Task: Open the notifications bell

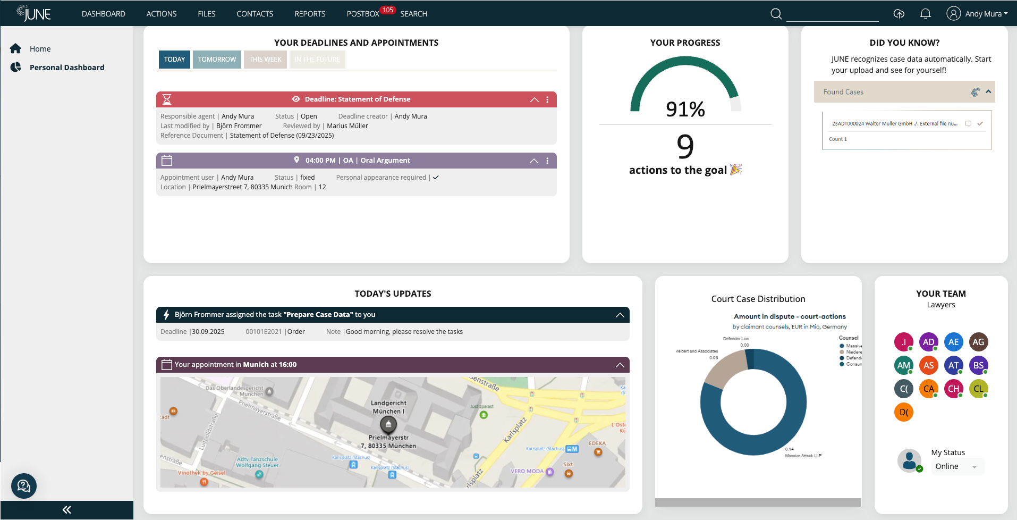Action: pos(925,14)
